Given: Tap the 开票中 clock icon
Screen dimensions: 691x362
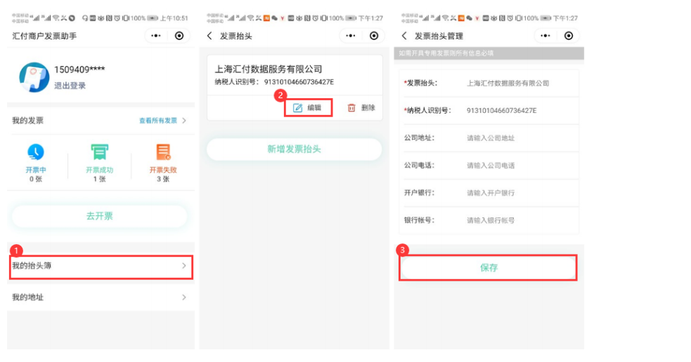Looking at the screenshot, I should coord(36,152).
